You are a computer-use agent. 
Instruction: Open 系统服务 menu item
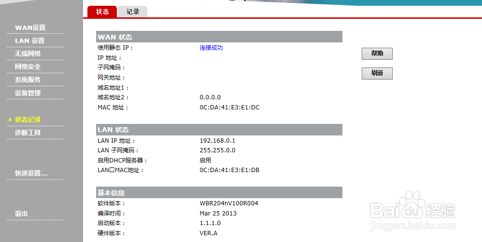(x=28, y=80)
